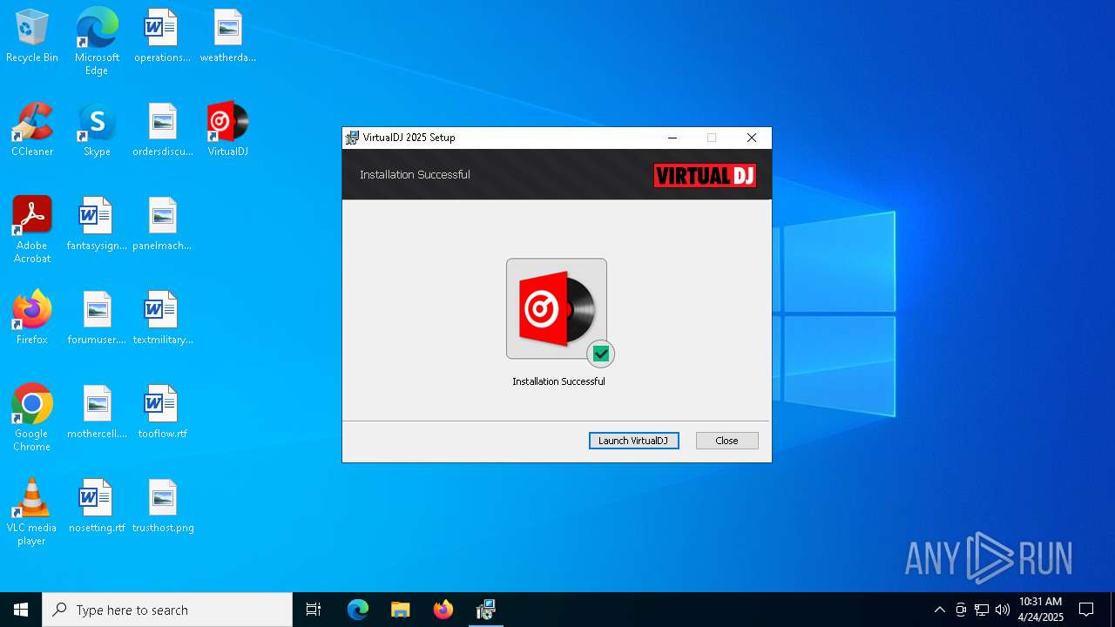Screen dimensions: 1115x627
Task: Launch VirtualDJ from the setup dialog
Action: [633, 441]
